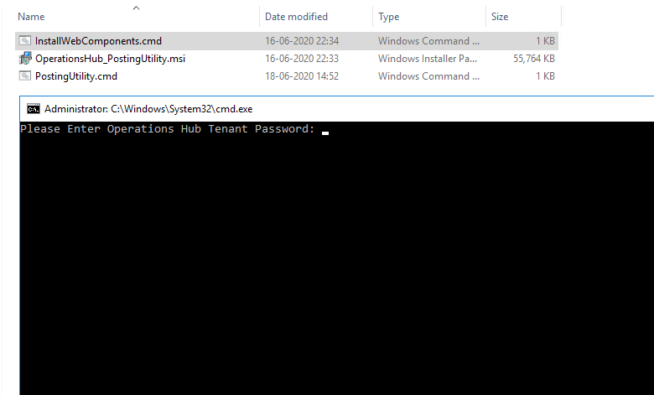
Task: Click the Administrator cmd.exe window title
Action: click(148, 109)
